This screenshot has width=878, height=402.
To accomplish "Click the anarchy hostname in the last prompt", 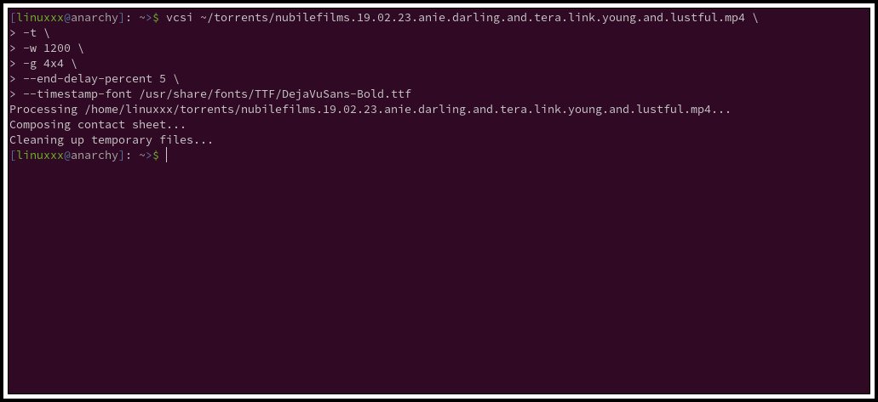I will (94, 155).
